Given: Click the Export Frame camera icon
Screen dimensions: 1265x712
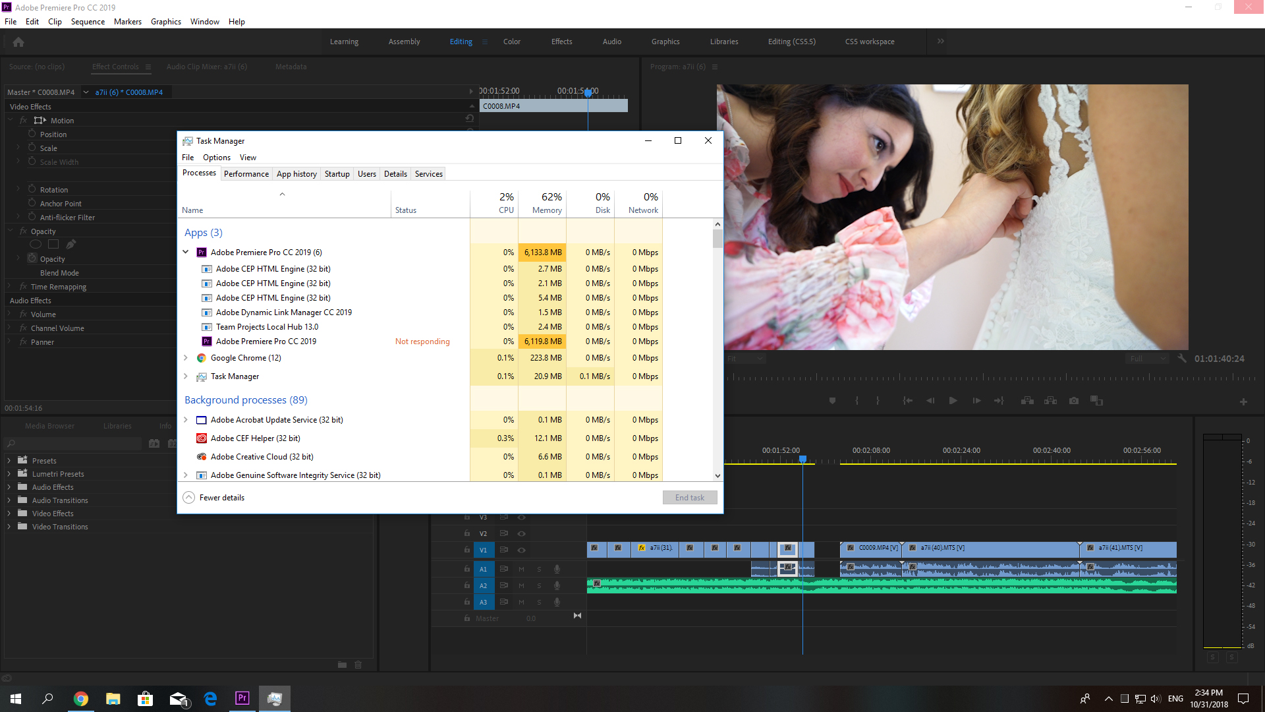Looking at the screenshot, I should 1074,401.
